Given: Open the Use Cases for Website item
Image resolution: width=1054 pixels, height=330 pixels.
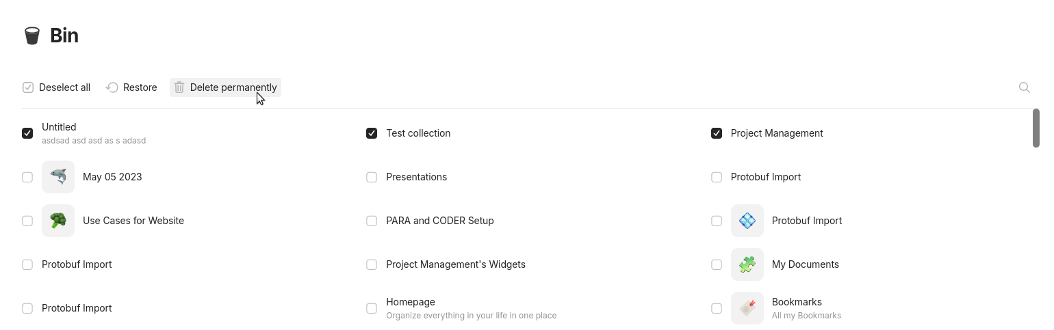Looking at the screenshot, I should tap(133, 221).
